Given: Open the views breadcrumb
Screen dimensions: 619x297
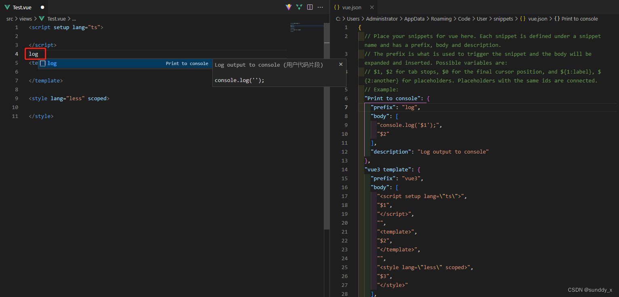Looking at the screenshot, I should [25, 19].
